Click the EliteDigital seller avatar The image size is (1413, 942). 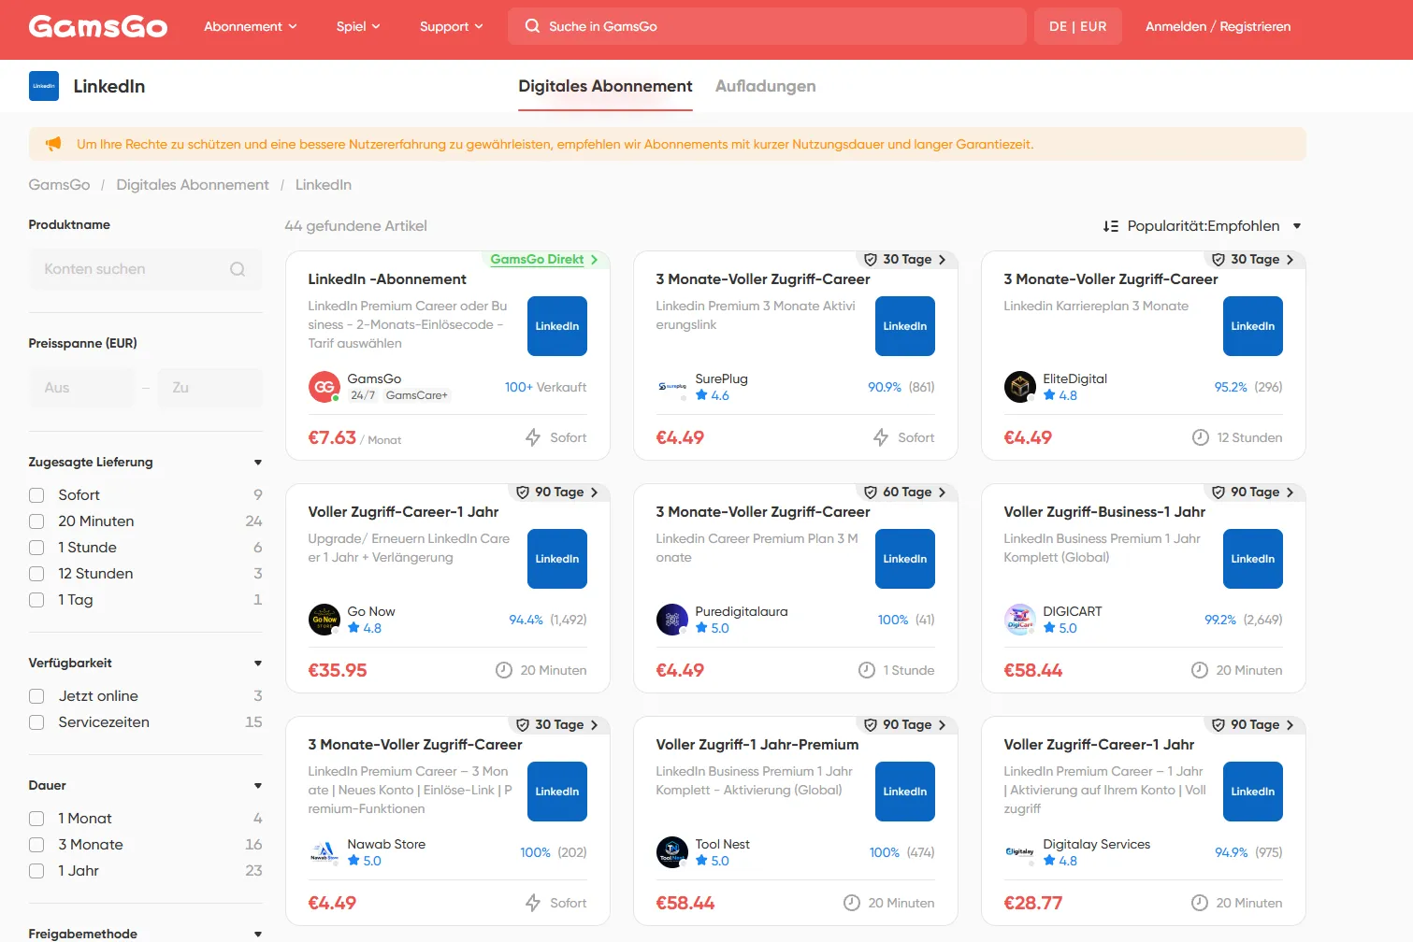[x=1020, y=387]
